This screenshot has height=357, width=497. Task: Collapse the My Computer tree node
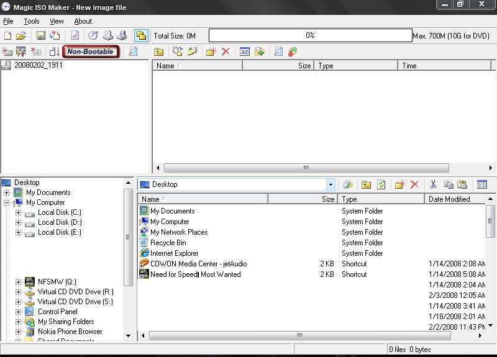(6, 202)
